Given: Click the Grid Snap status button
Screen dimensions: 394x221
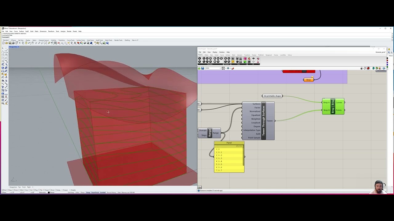Looking at the screenshot, I should (71, 192).
